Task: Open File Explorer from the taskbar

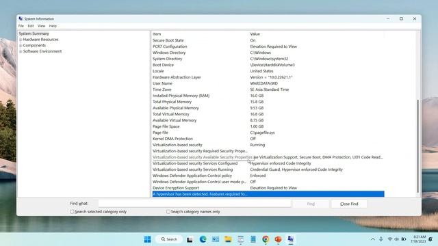Action: pyautogui.click(x=228, y=239)
